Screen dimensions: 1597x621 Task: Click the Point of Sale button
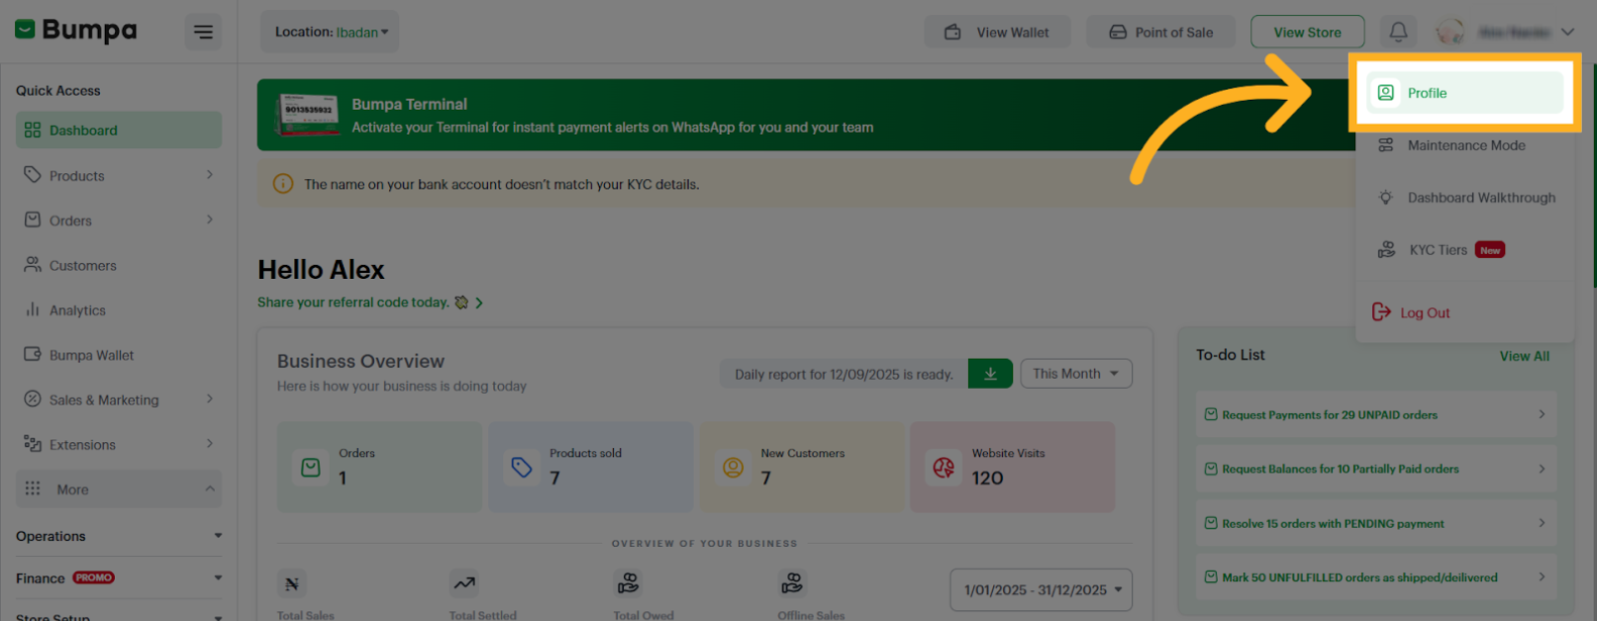(1160, 32)
